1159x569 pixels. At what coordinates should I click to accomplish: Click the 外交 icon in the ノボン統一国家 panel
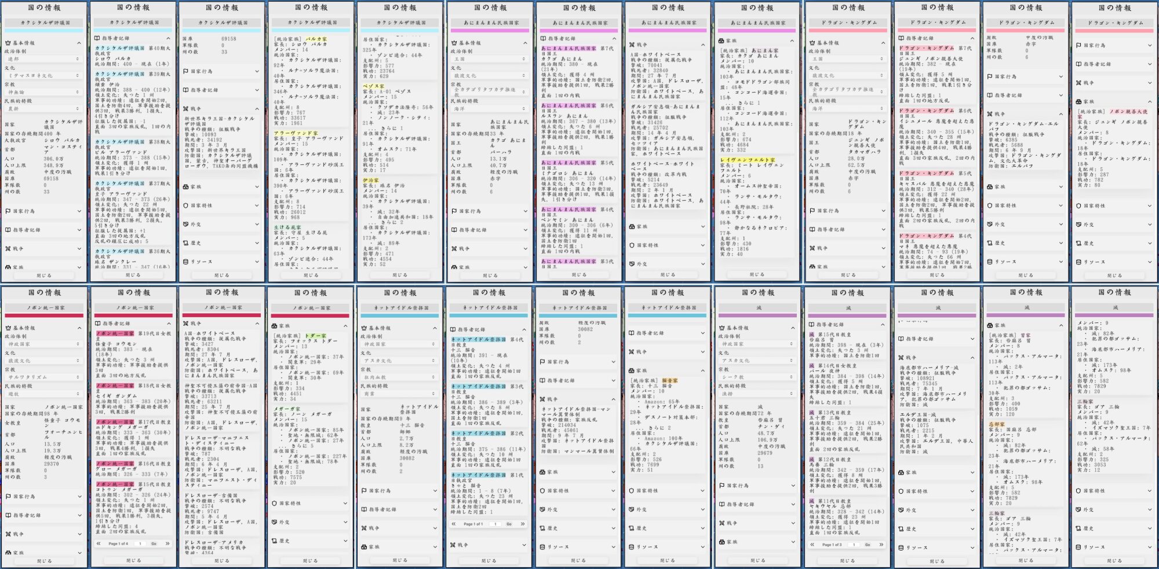[x=275, y=522]
